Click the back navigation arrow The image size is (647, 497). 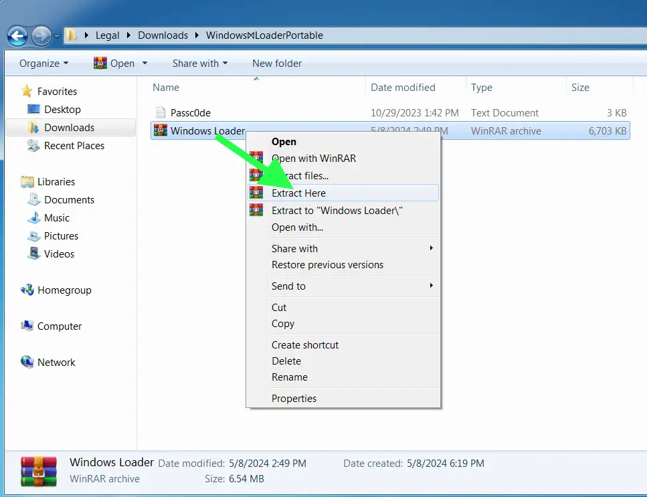(17, 35)
